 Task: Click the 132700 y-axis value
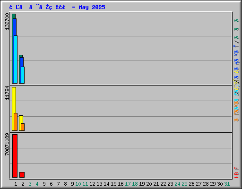click(7, 21)
